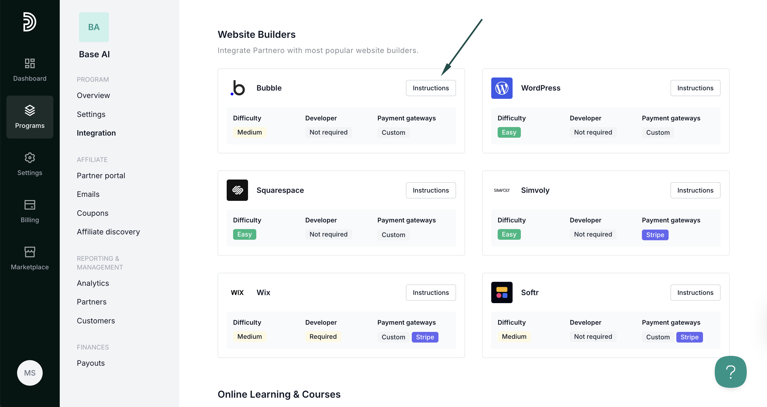
Task: Click the Simvoly logo icon
Action: click(502, 190)
